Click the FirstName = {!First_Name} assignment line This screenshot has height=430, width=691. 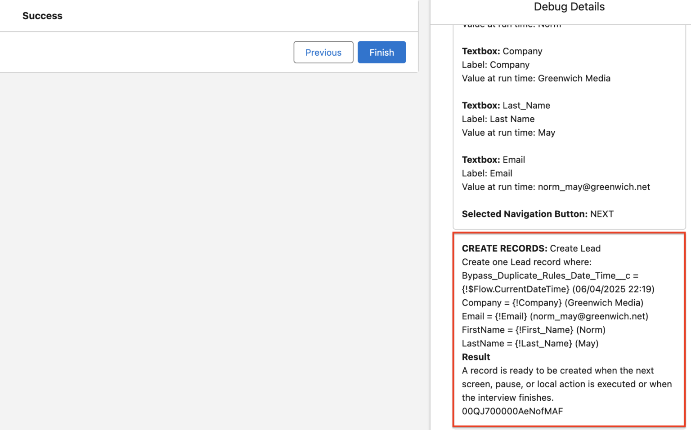tap(533, 330)
